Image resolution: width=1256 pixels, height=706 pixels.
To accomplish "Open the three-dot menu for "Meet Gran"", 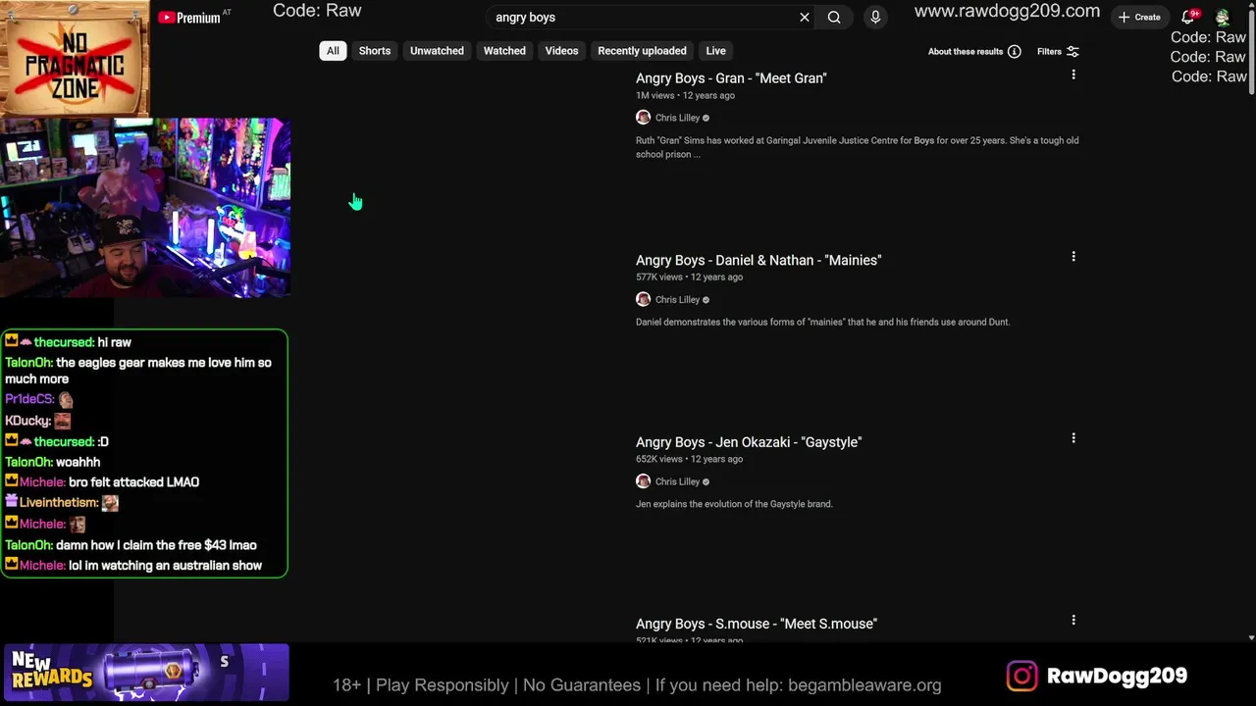I will point(1073,75).
